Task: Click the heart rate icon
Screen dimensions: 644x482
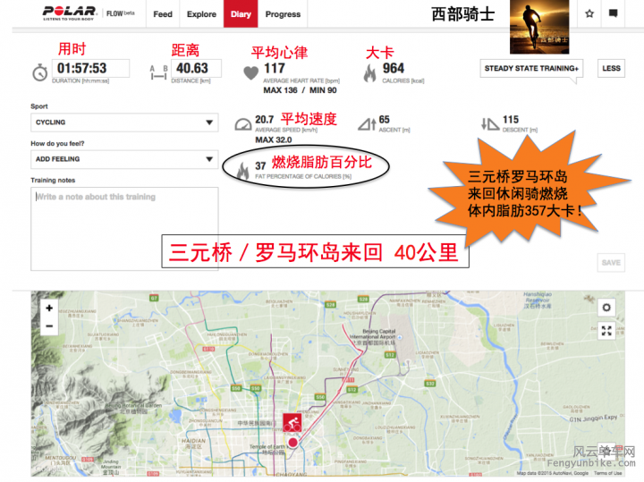Action: point(251,73)
